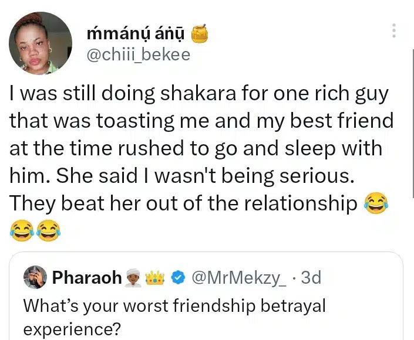Click the text 'They beat her out of the relationship'
The image size is (414, 340).
tap(183, 203)
